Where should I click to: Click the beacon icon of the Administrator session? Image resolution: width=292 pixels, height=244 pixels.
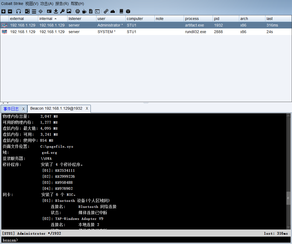4,25
